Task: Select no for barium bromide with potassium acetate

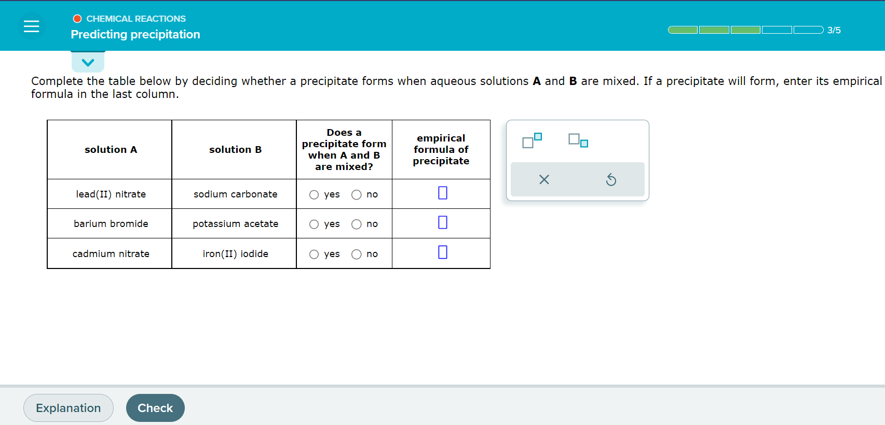Action: coord(357,224)
